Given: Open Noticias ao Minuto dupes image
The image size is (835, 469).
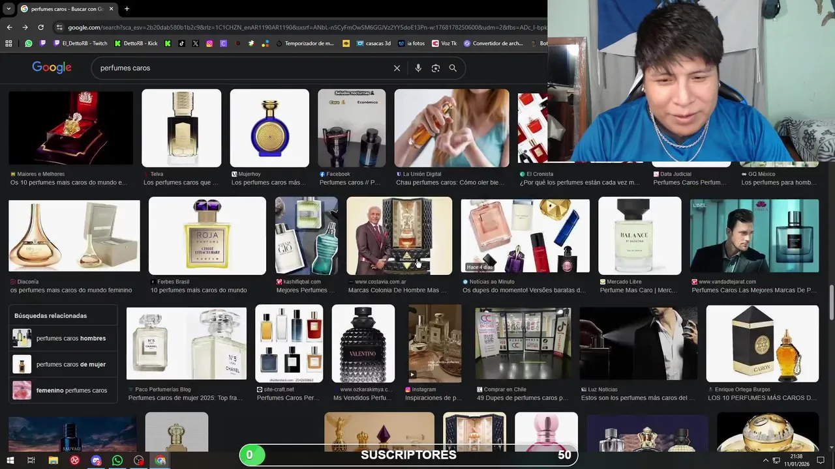Looking at the screenshot, I should click(525, 235).
